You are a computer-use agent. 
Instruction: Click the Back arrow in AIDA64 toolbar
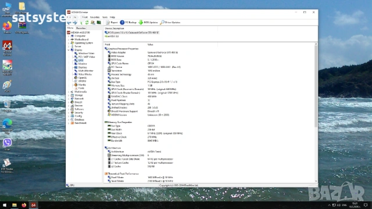click(x=69, y=23)
